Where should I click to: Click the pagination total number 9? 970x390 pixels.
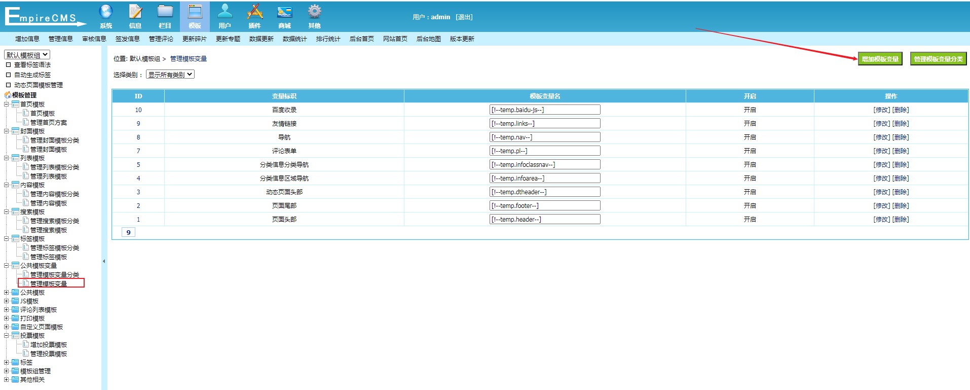128,232
